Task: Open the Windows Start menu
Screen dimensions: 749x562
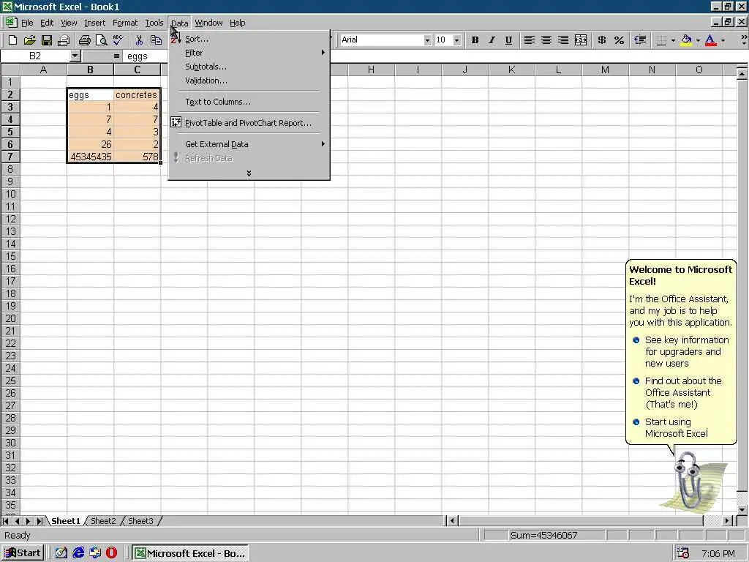Action: coord(23,553)
